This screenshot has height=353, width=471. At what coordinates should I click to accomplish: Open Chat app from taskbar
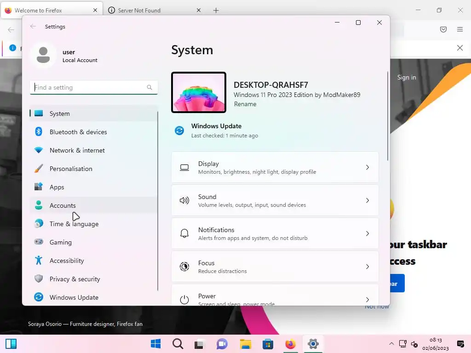coord(222,344)
